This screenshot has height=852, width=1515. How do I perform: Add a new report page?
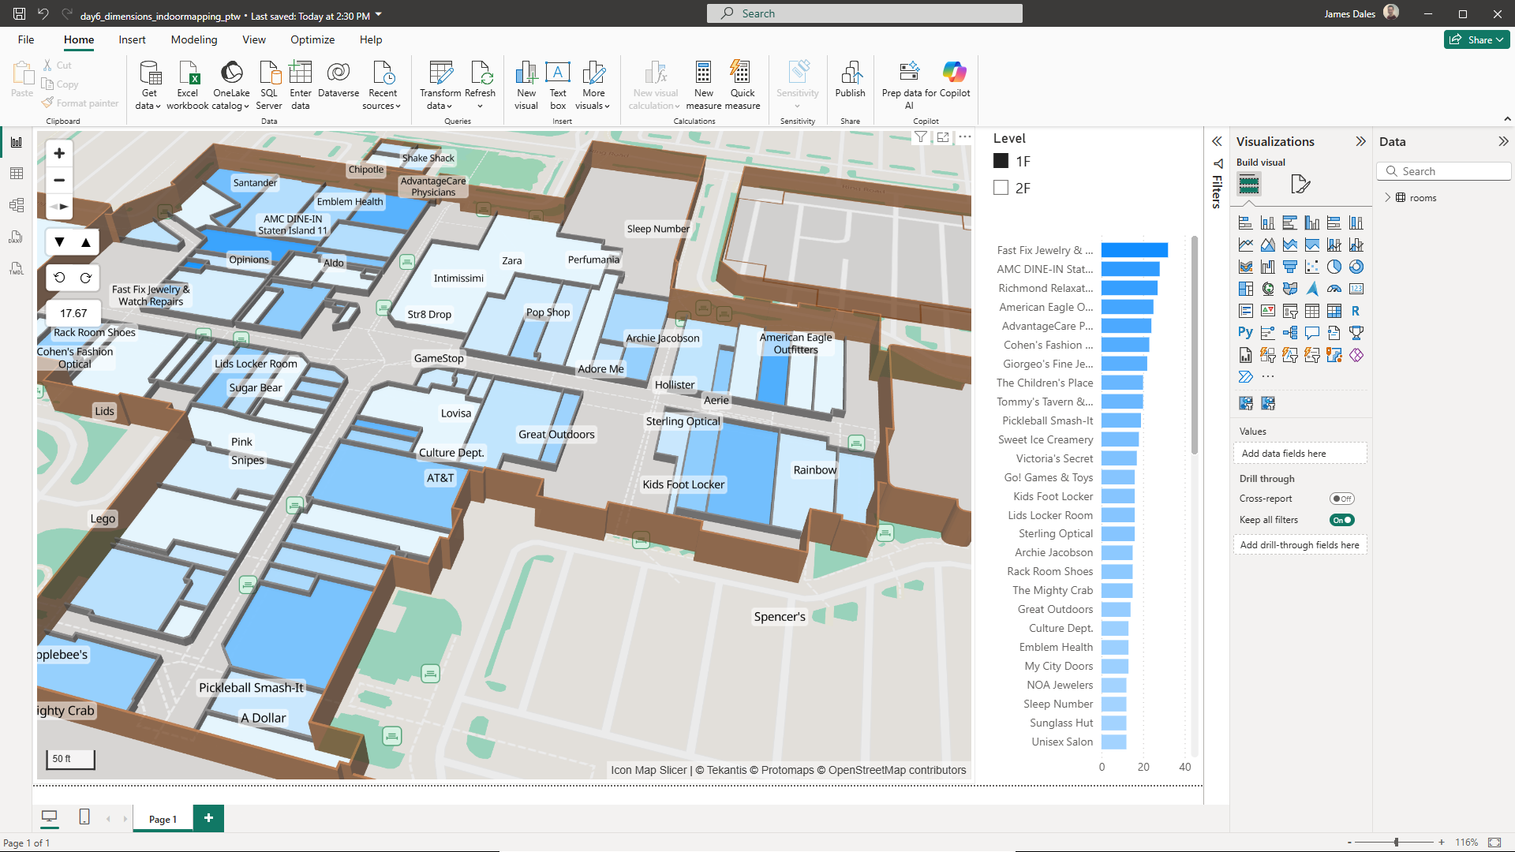point(208,818)
